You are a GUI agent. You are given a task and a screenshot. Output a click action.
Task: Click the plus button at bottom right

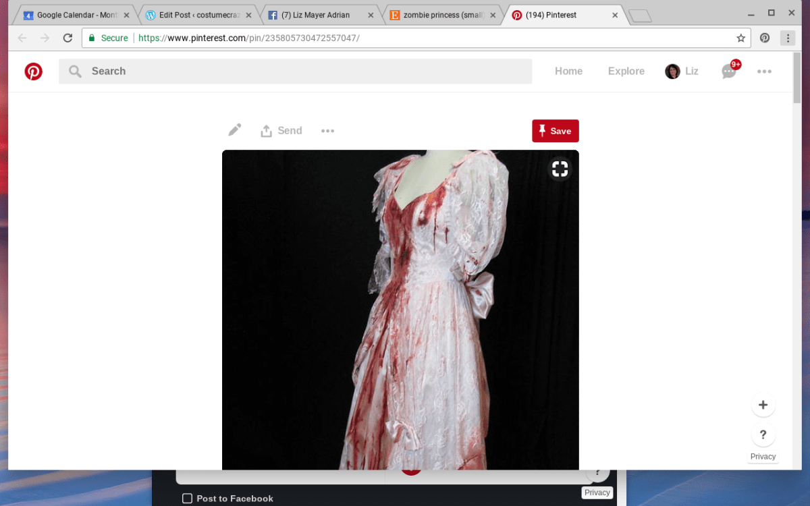763,405
